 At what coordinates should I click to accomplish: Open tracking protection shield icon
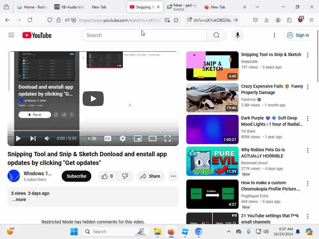click(50, 20)
